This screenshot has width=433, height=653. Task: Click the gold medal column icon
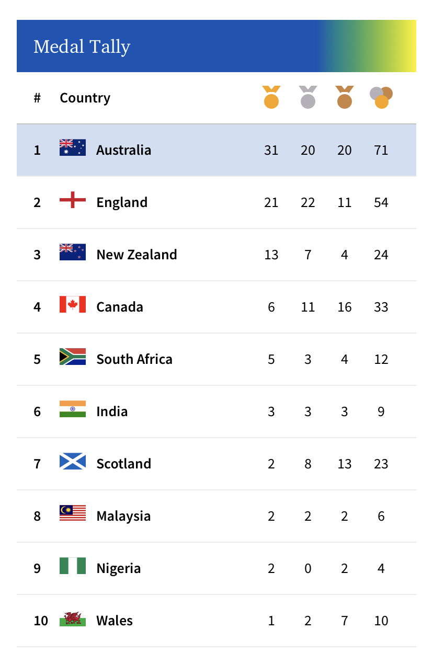click(271, 97)
